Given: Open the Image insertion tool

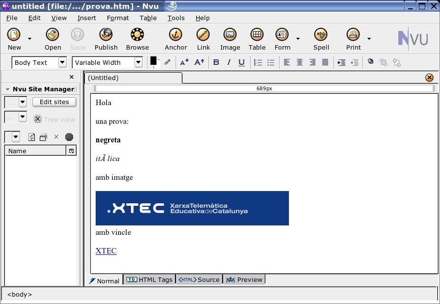Looking at the screenshot, I should point(230,35).
